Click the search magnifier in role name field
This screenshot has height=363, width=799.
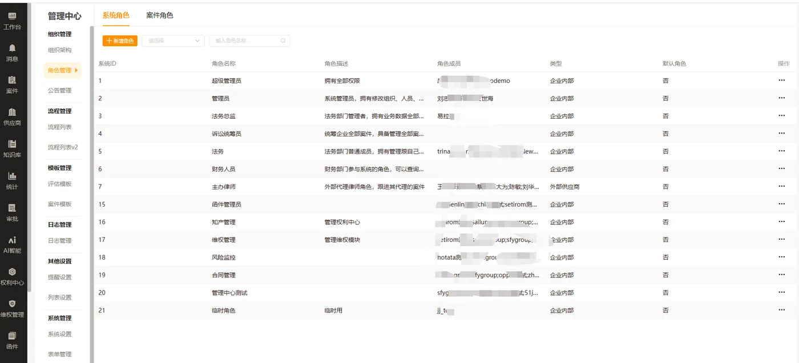pyautogui.click(x=283, y=41)
